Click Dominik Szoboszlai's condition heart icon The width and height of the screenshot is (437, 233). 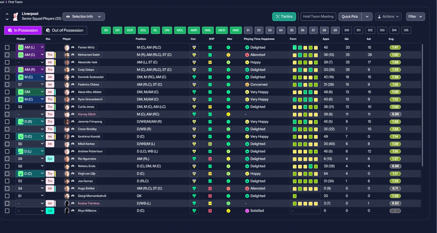(194, 77)
